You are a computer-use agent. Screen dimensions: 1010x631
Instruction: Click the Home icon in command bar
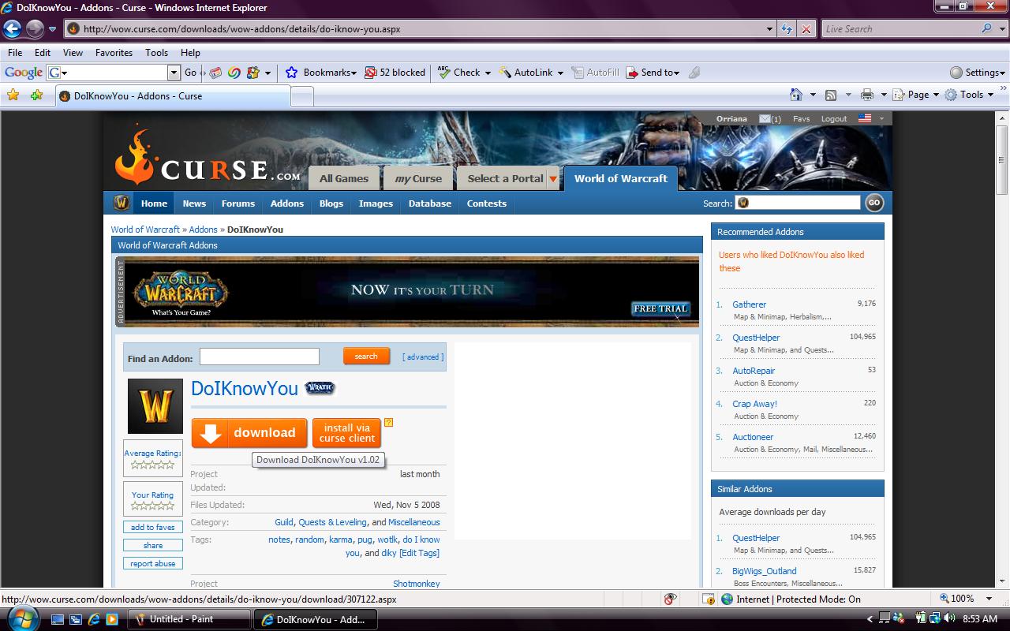click(x=796, y=95)
